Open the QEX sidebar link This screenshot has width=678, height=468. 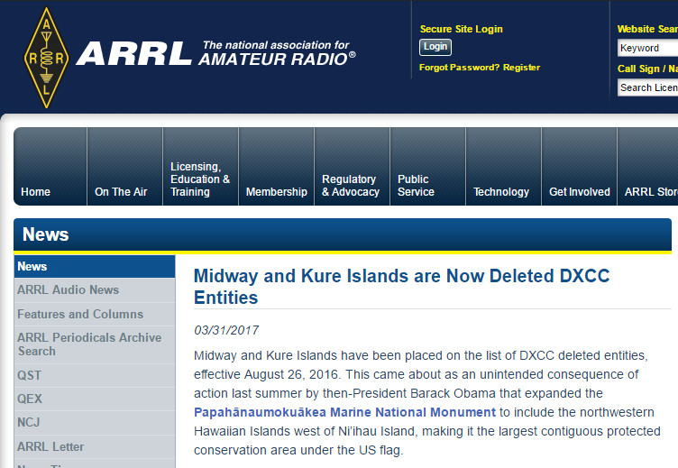pyautogui.click(x=30, y=399)
